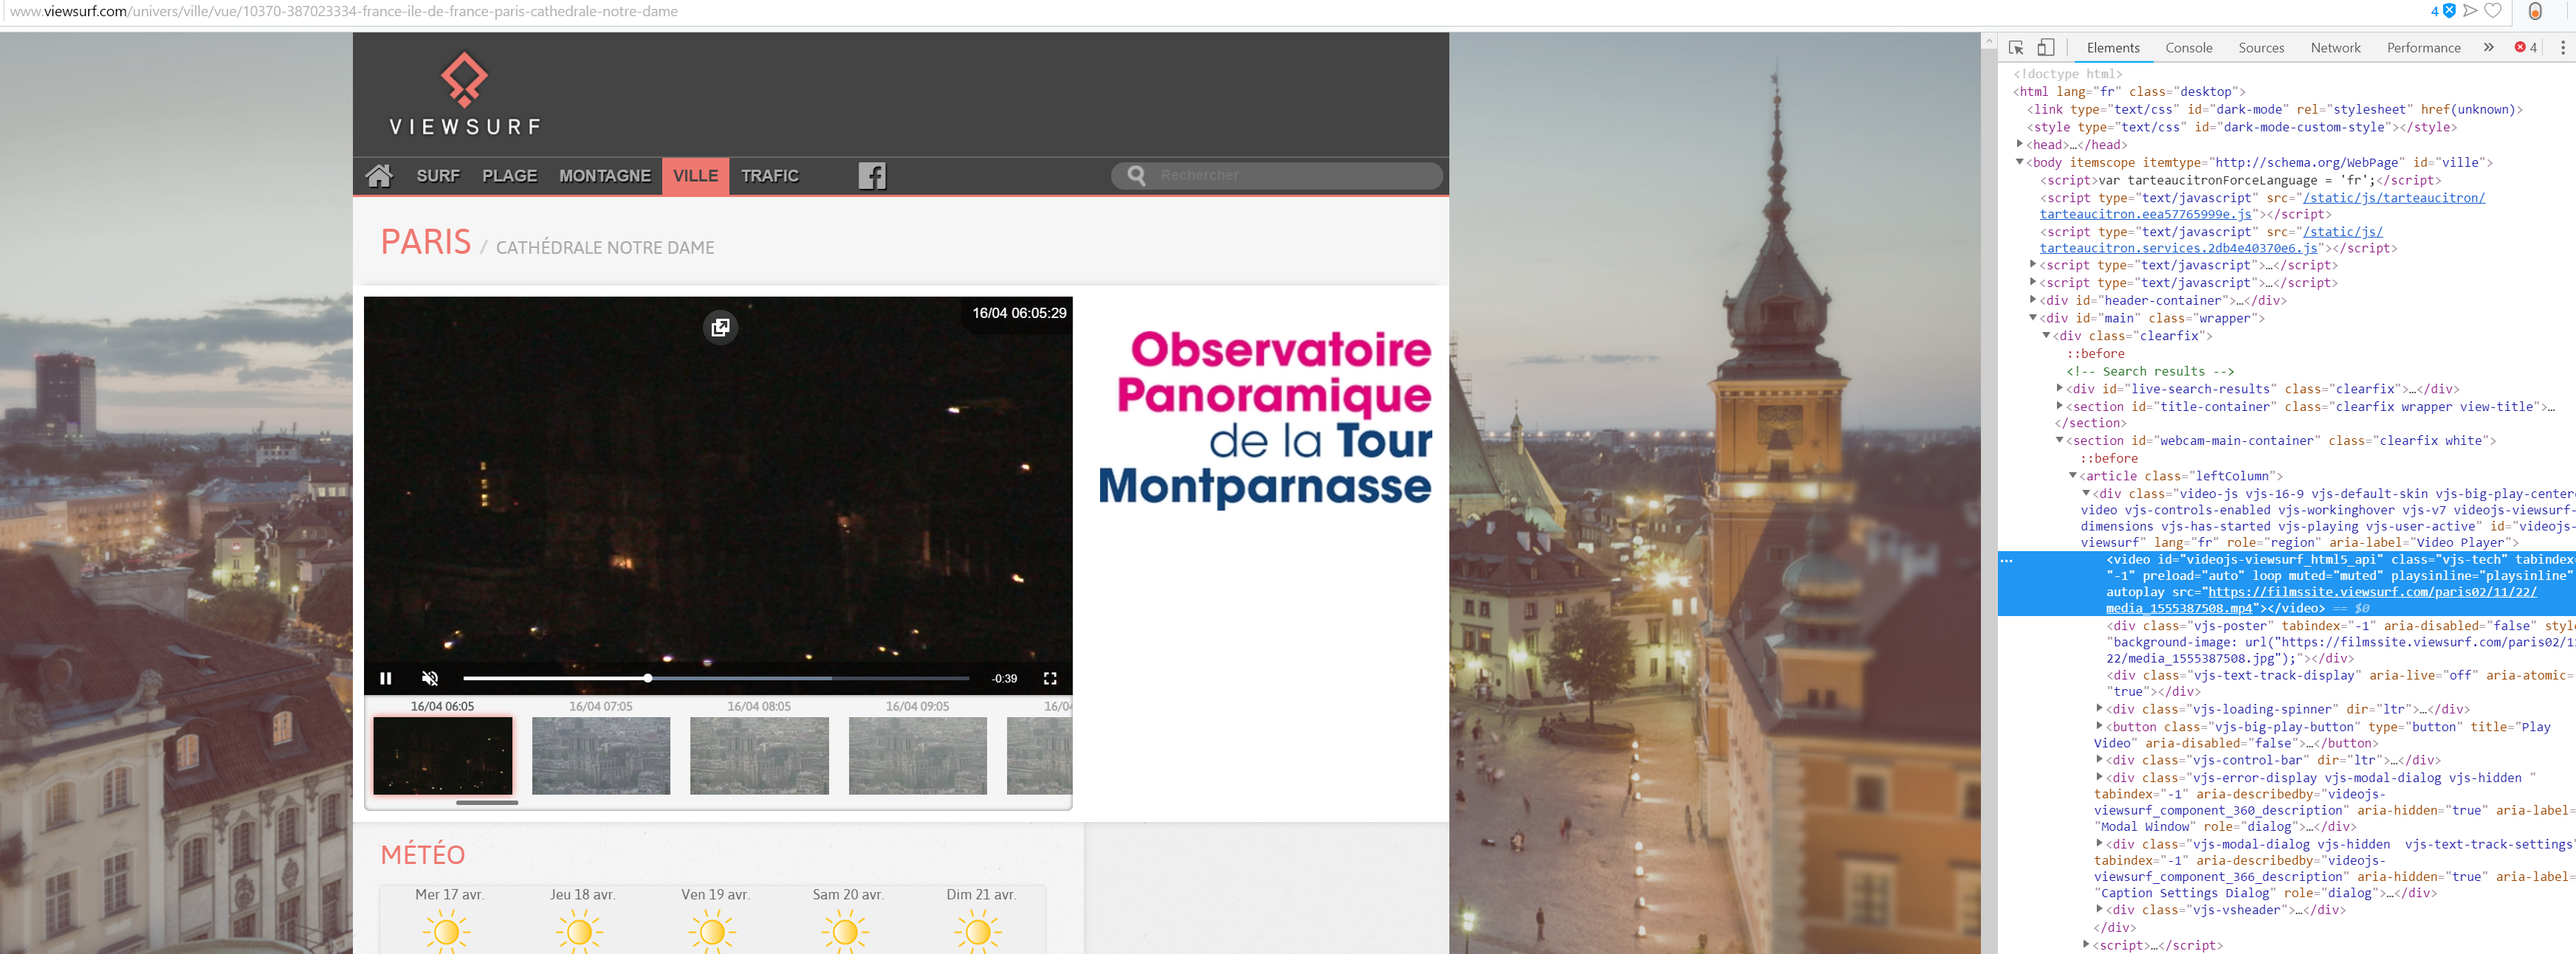2576x954 pixels.
Task: Click the Jeu 18 avr. sun forecast icon
Action: 580,931
